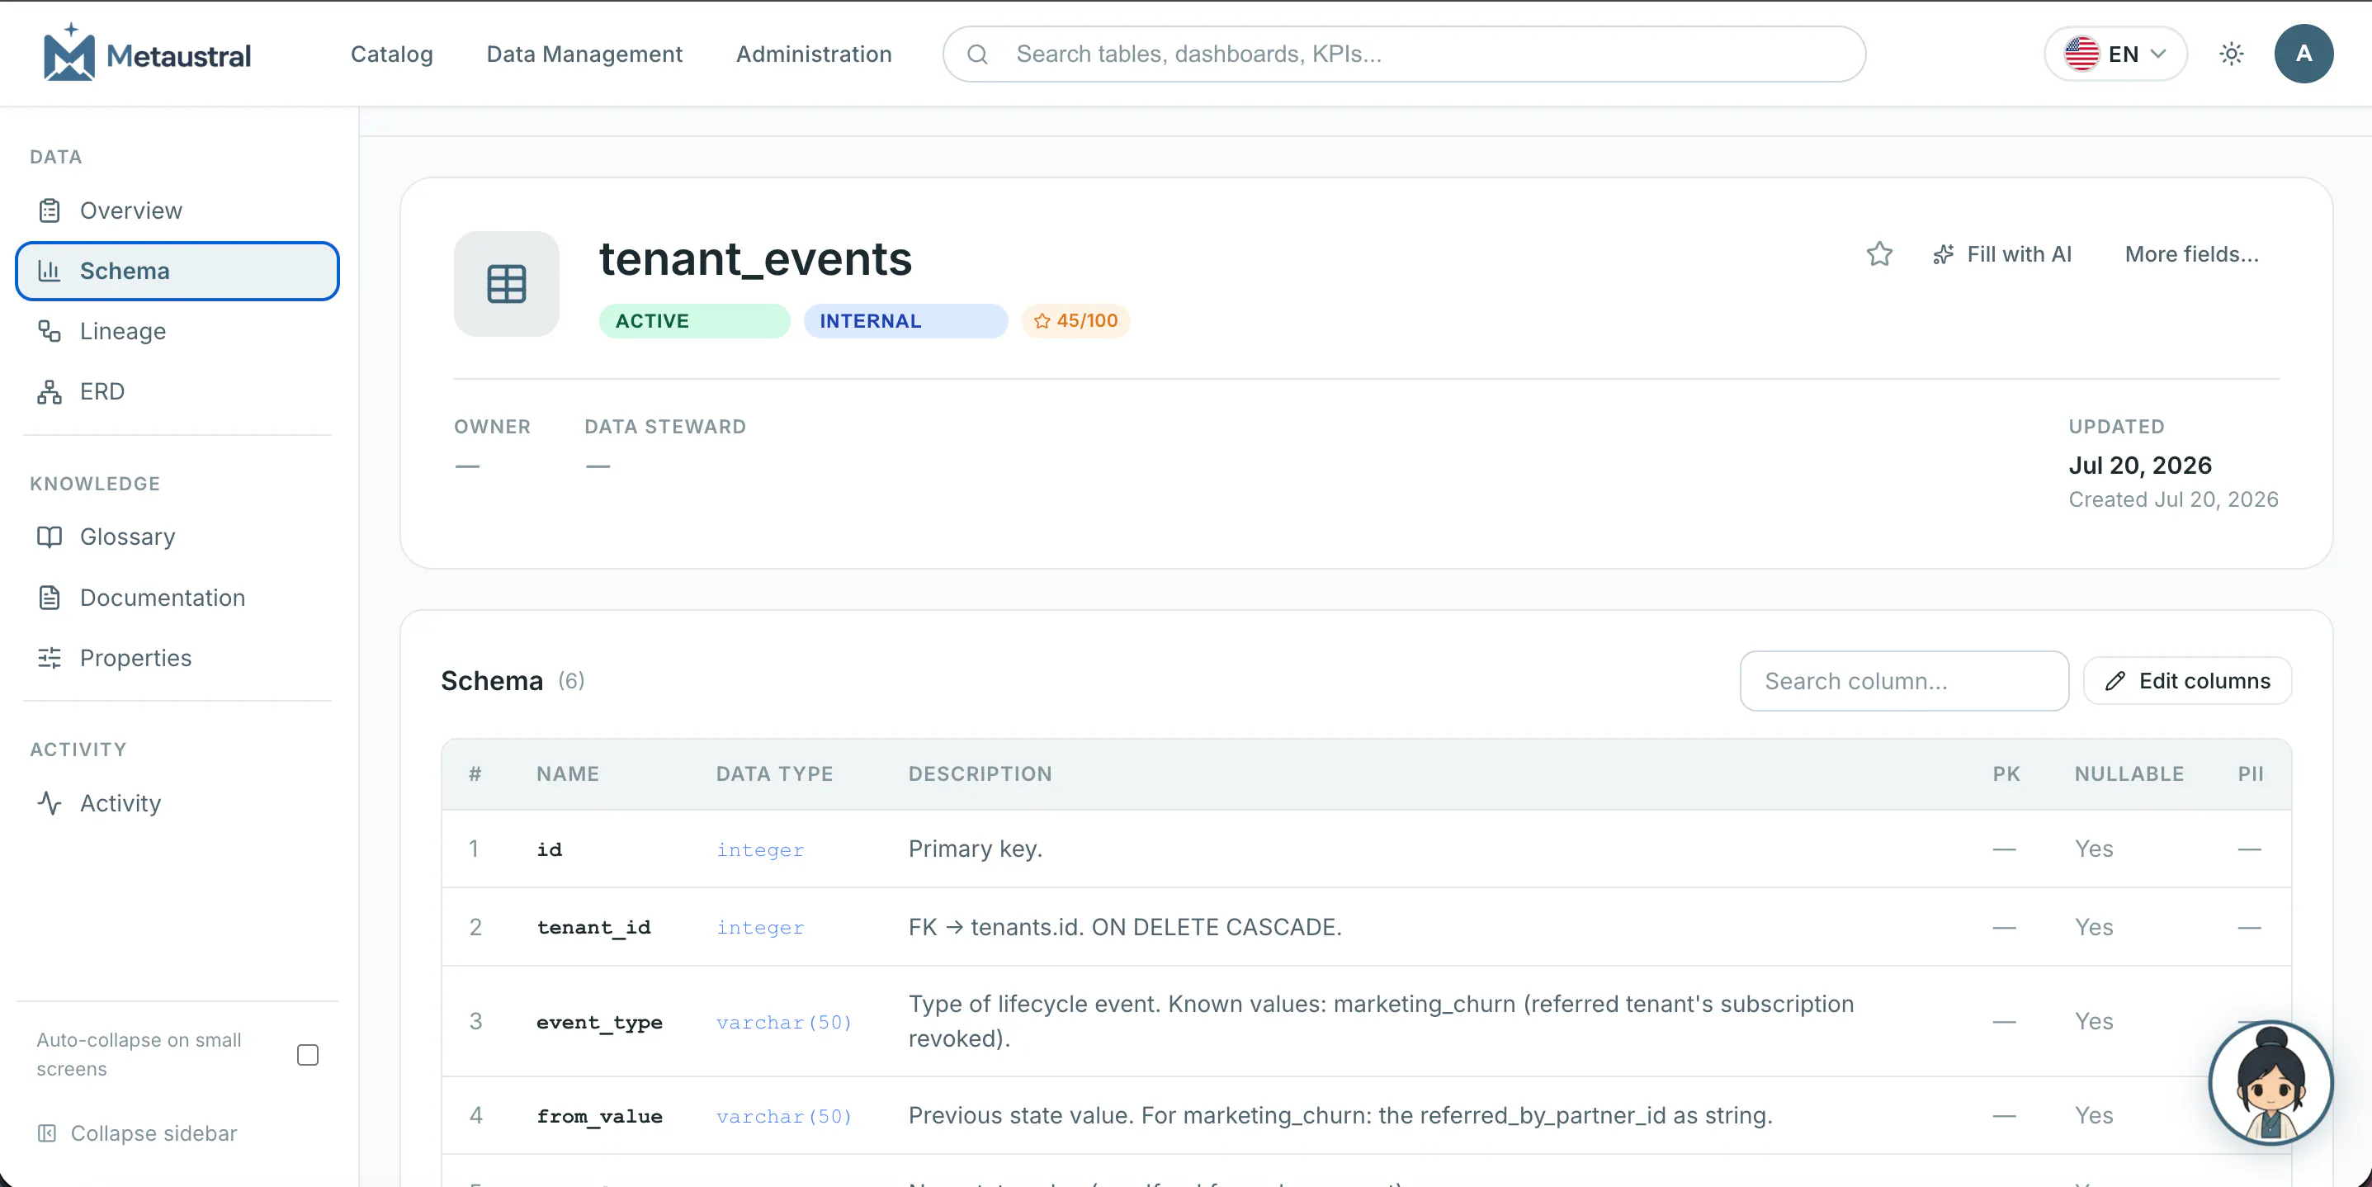Open the user avatar menu
This screenshot has height=1187, width=2372.
tap(2303, 54)
